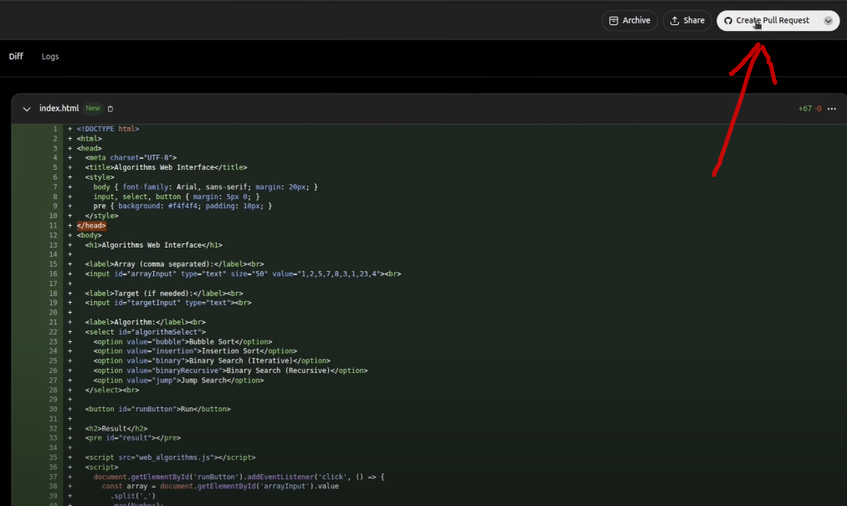The width and height of the screenshot is (847, 506).
Task: Click the index.html file name
Action: [59, 108]
